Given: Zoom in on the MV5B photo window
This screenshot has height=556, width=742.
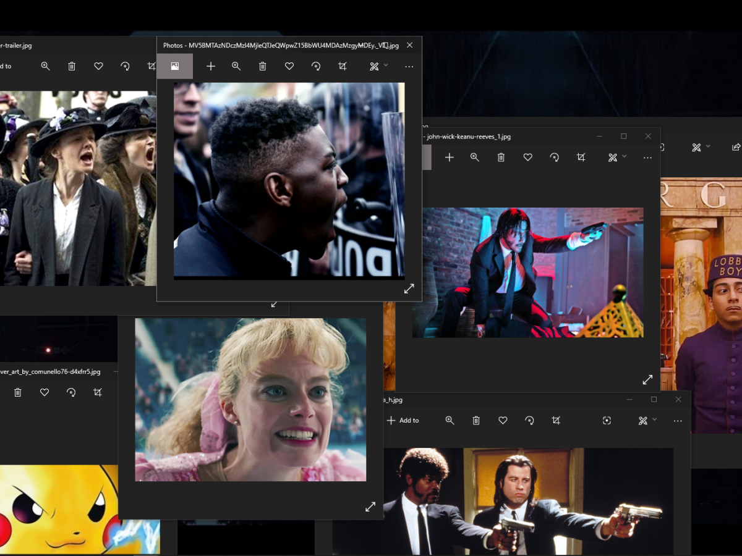Looking at the screenshot, I should pyautogui.click(x=236, y=66).
